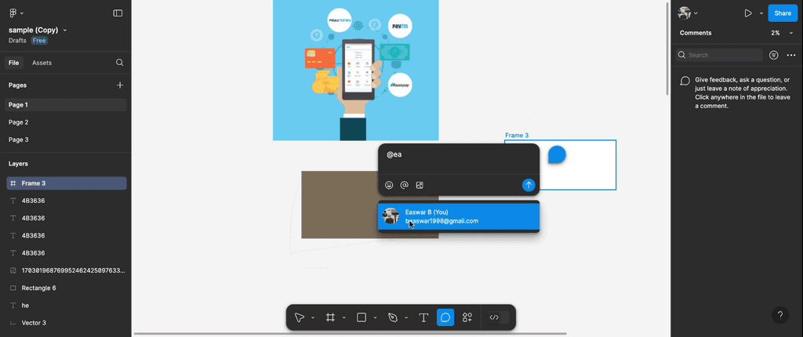Expand the shape tools chevron

(x=375, y=317)
